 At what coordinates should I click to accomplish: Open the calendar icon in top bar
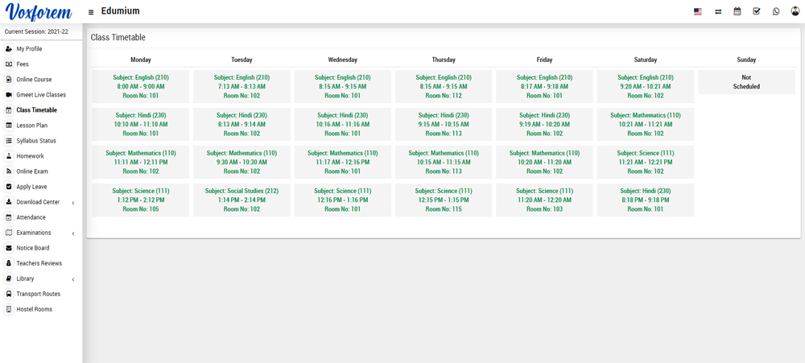[737, 12]
